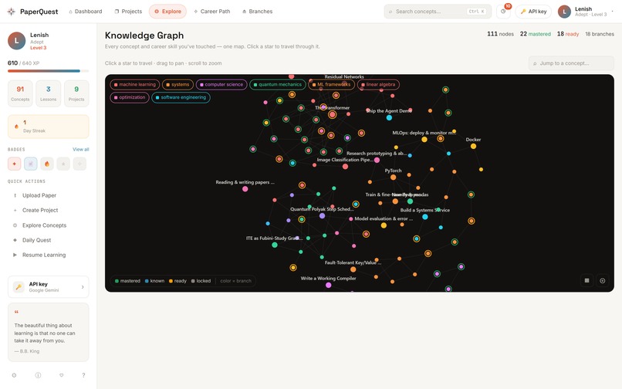Viewport: 622px width, 389px height.
Task: Click the Lenish avatar in the sidebar
Action: tap(17, 41)
